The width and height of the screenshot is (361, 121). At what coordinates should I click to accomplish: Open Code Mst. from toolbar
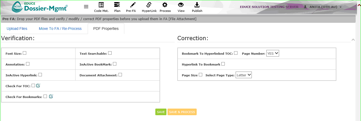[101, 7]
